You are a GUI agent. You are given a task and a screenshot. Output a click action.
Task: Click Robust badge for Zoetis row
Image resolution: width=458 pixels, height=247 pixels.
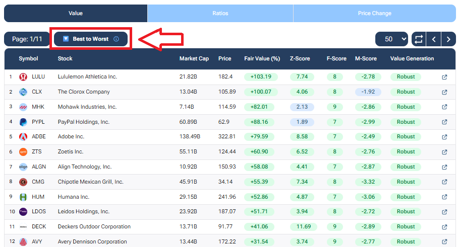(x=406, y=151)
